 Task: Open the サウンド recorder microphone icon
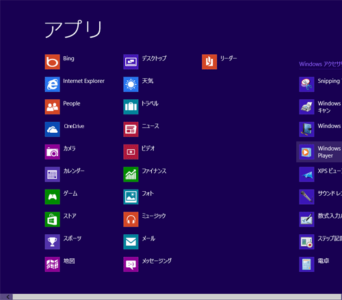pyautogui.click(x=306, y=197)
